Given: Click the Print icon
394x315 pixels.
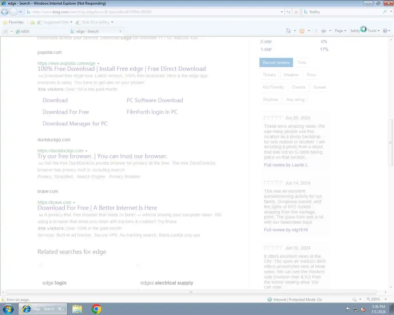Looking at the screenshot, I should pos(324,31).
